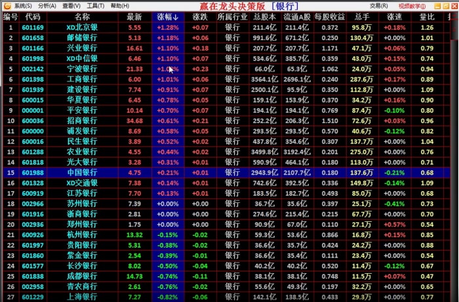
Task: Select stock 杭州银行
Action: pyautogui.click(x=82, y=235)
